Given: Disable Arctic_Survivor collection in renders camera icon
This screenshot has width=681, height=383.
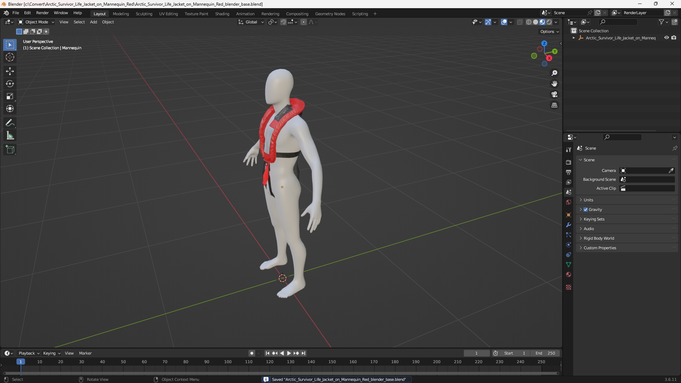Looking at the screenshot, I should click(x=674, y=38).
